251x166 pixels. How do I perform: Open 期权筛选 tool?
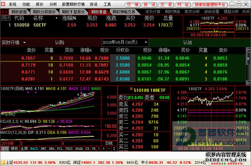pyautogui.click(x=172, y=12)
